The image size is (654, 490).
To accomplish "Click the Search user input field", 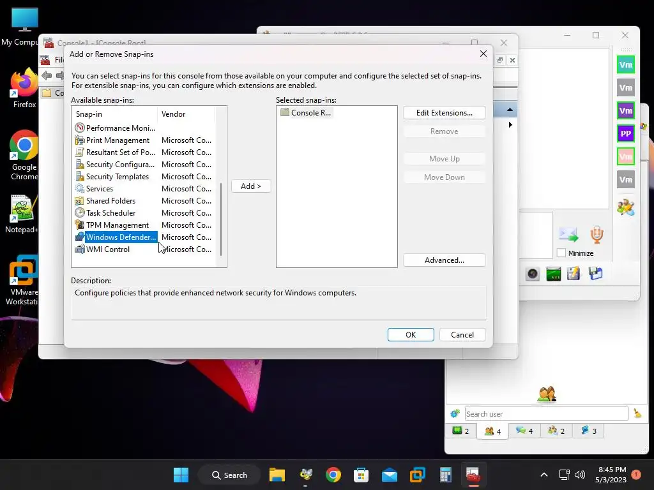I will 546,413.
